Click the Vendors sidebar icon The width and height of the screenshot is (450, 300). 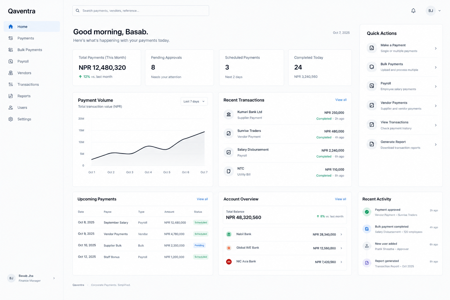(11, 73)
